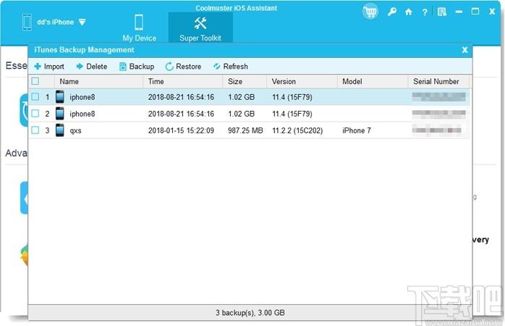Switch to My Device tab
Screen dimensions: 505x326
(139, 28)
